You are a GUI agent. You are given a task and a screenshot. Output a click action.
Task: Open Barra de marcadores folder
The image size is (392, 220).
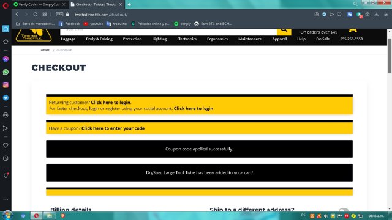(35, 24)
